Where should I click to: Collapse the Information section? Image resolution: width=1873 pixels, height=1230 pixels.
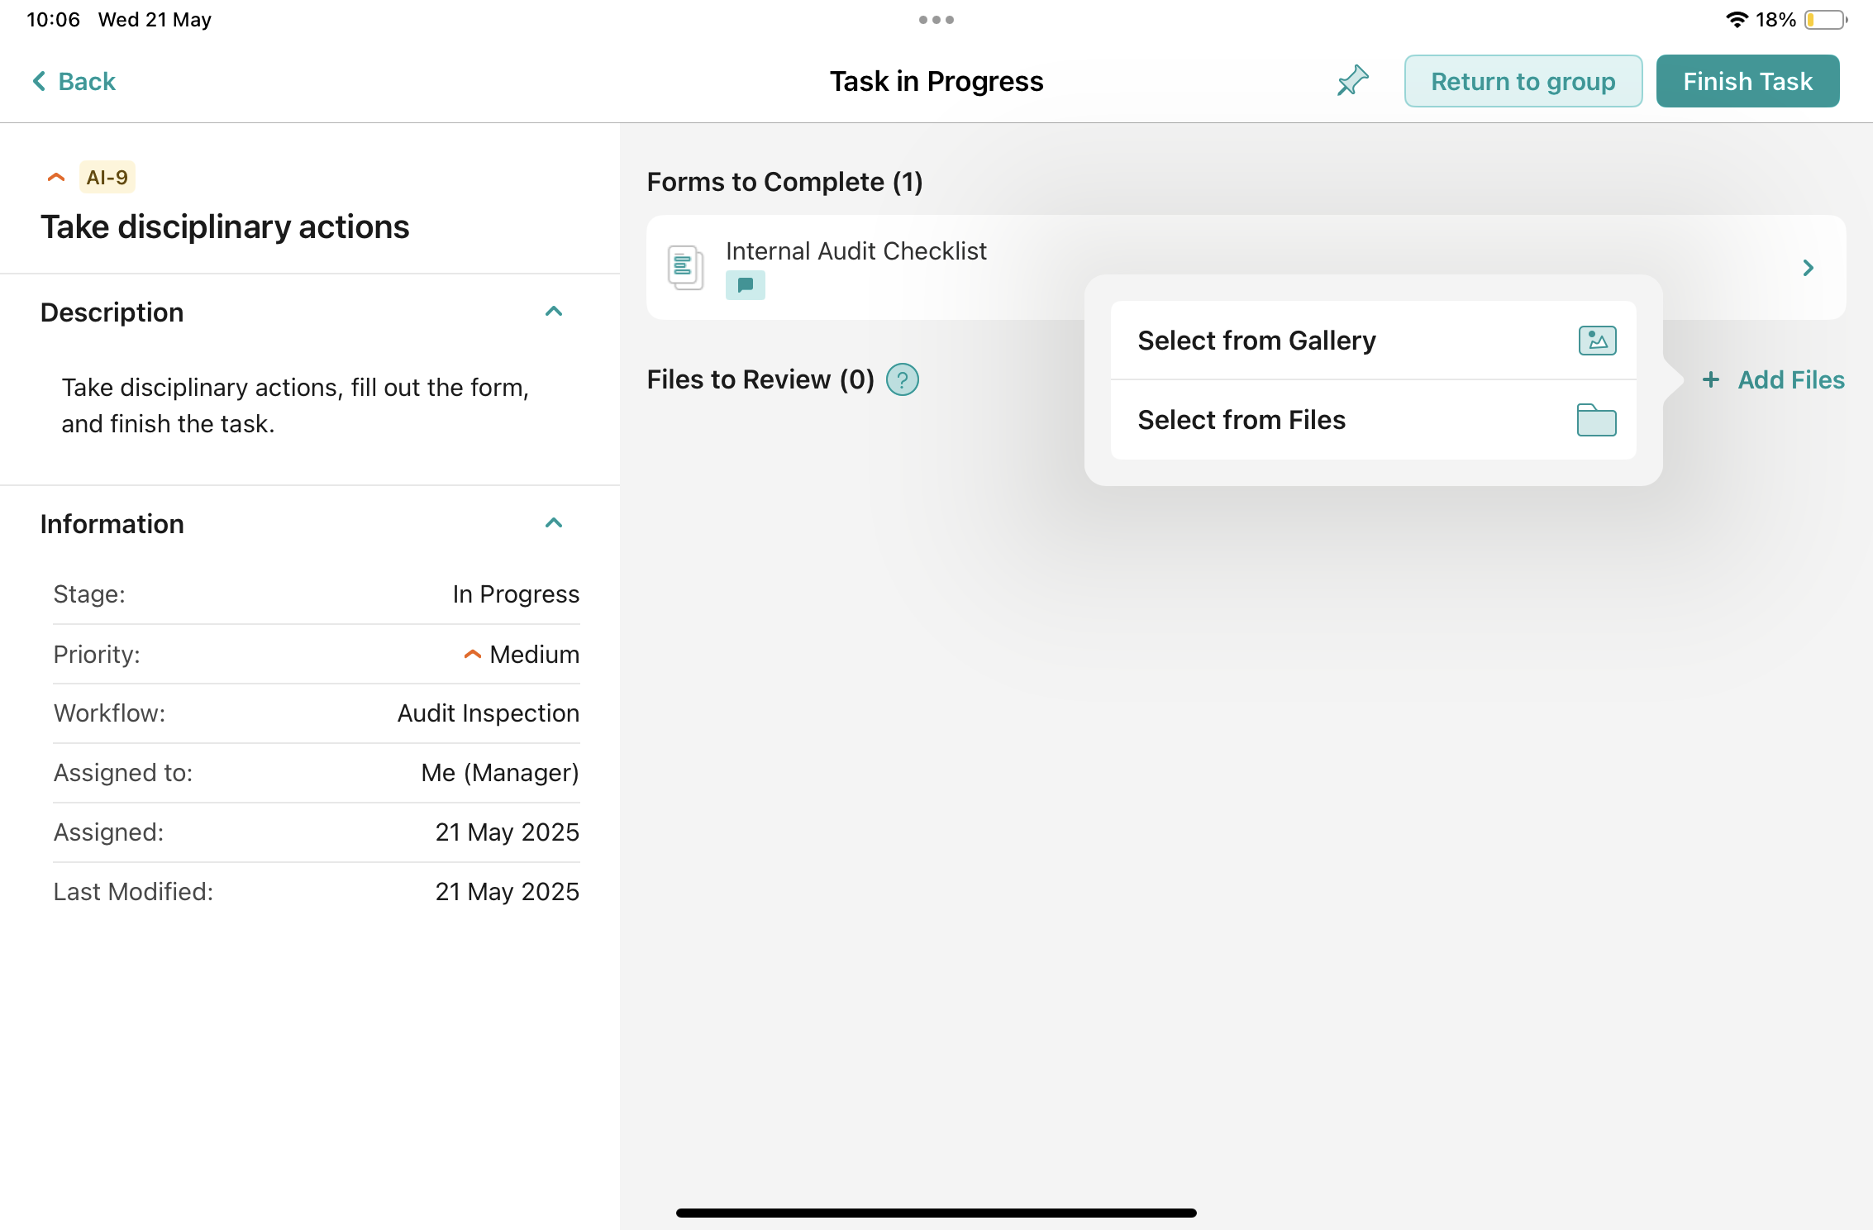point(554,523)
